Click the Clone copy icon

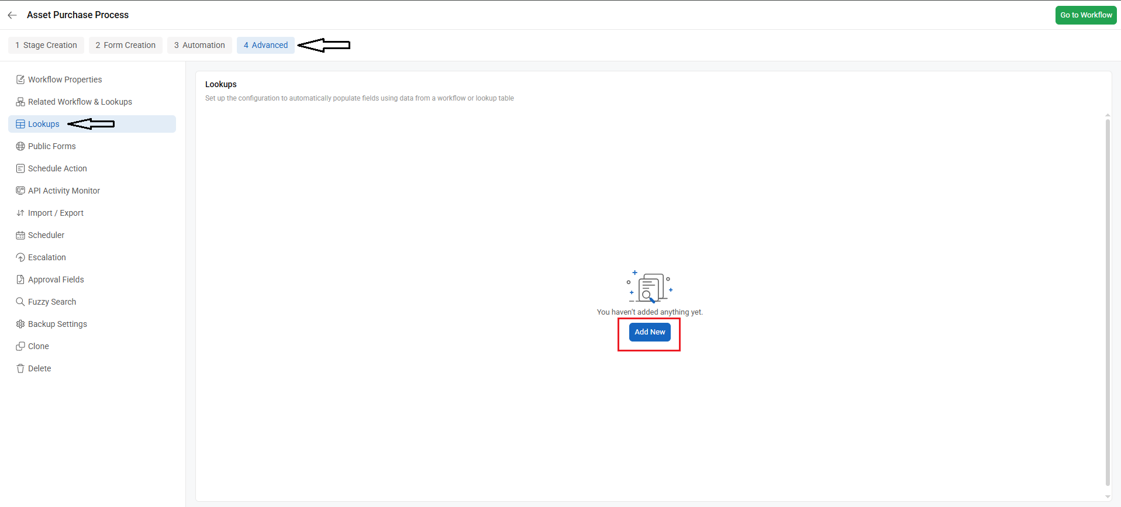coord(20,346)
